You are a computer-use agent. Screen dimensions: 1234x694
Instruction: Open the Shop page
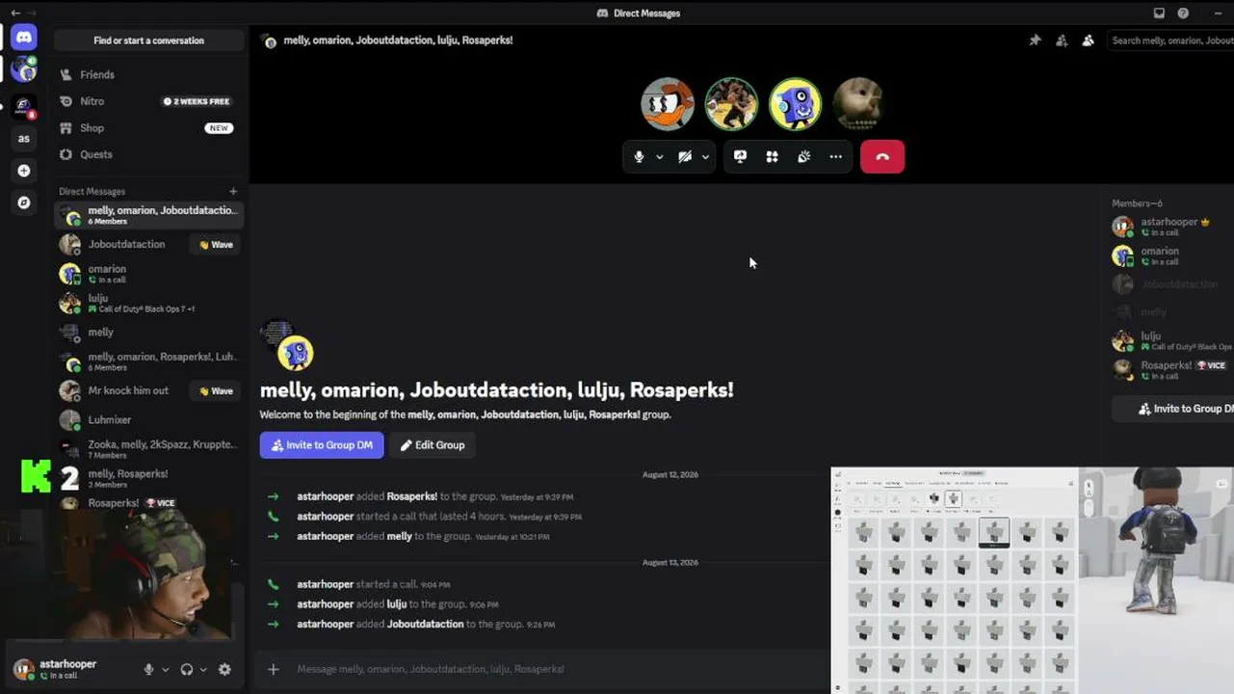[148, 127]
